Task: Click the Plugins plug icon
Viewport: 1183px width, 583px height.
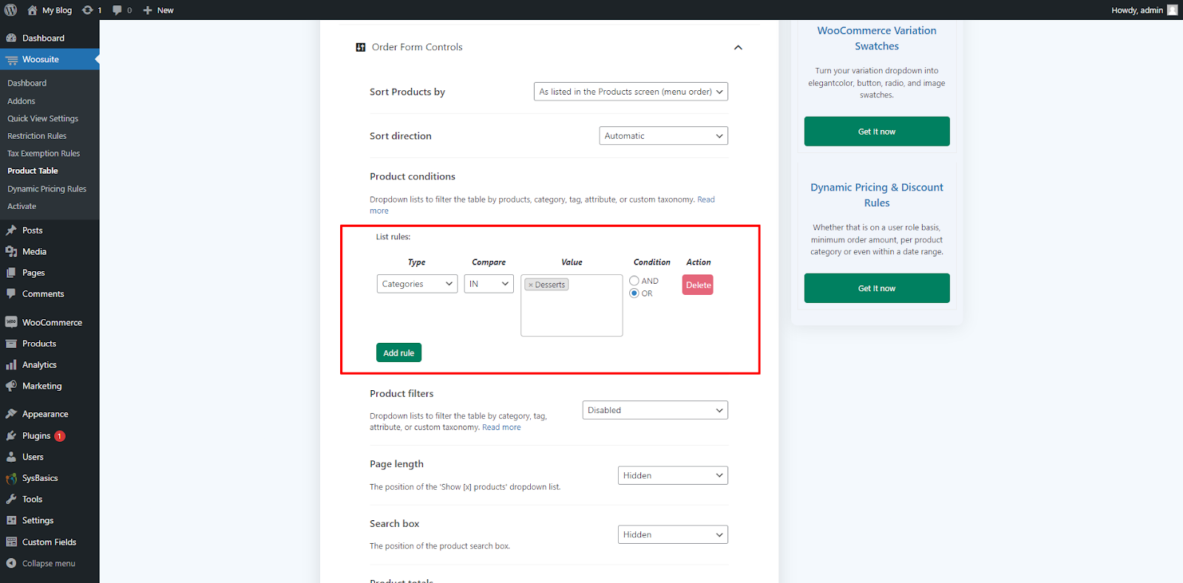Action: [11, 436]
